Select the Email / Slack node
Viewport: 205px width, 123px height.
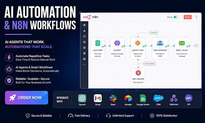tap(182, 48)
